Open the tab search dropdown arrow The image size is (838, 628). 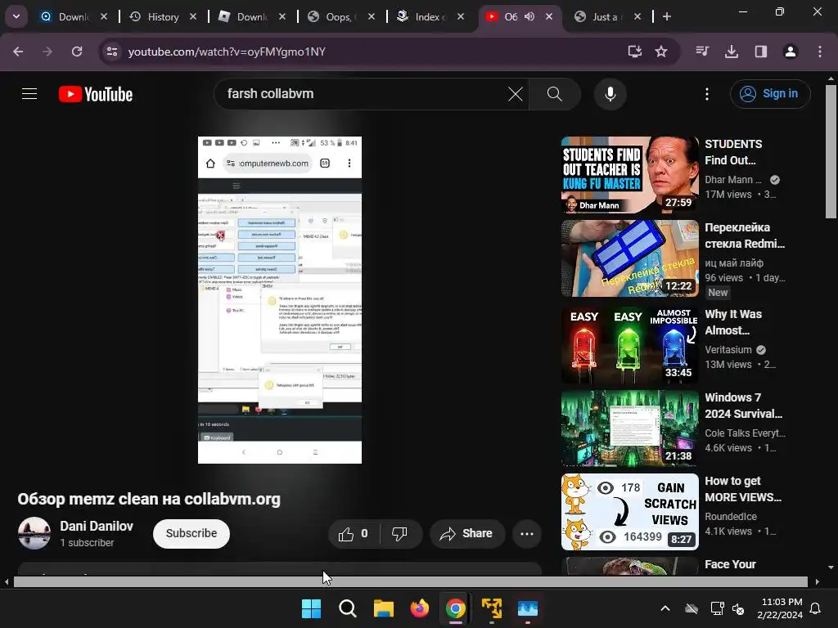click(16, 16)
